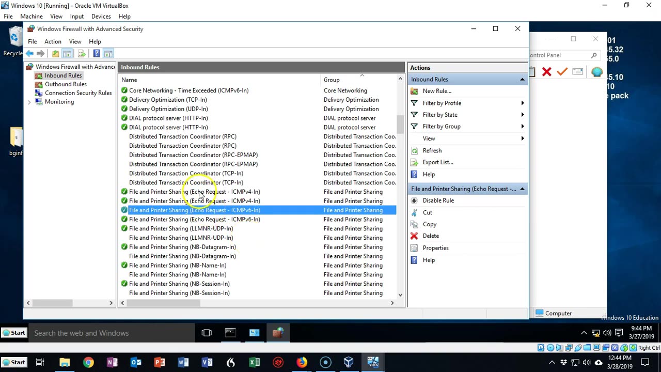Select Delivery Optimization (UDP-In) rule
The width and height of the screenshot is (661, 372).
pos(168,109)
